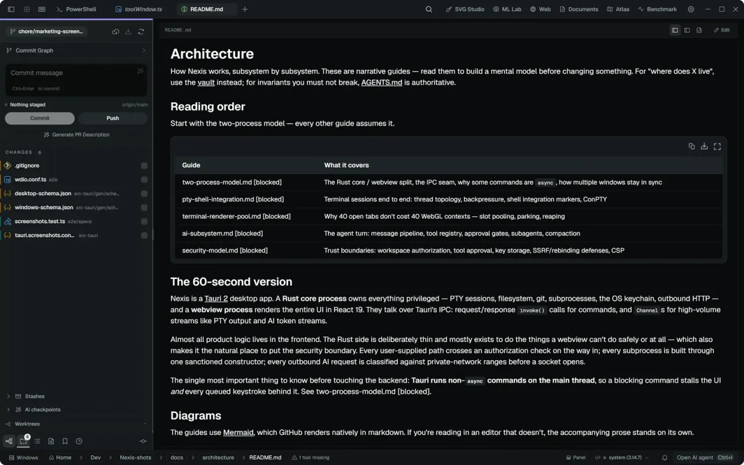Open the settings gear icon

pos(691,9)
